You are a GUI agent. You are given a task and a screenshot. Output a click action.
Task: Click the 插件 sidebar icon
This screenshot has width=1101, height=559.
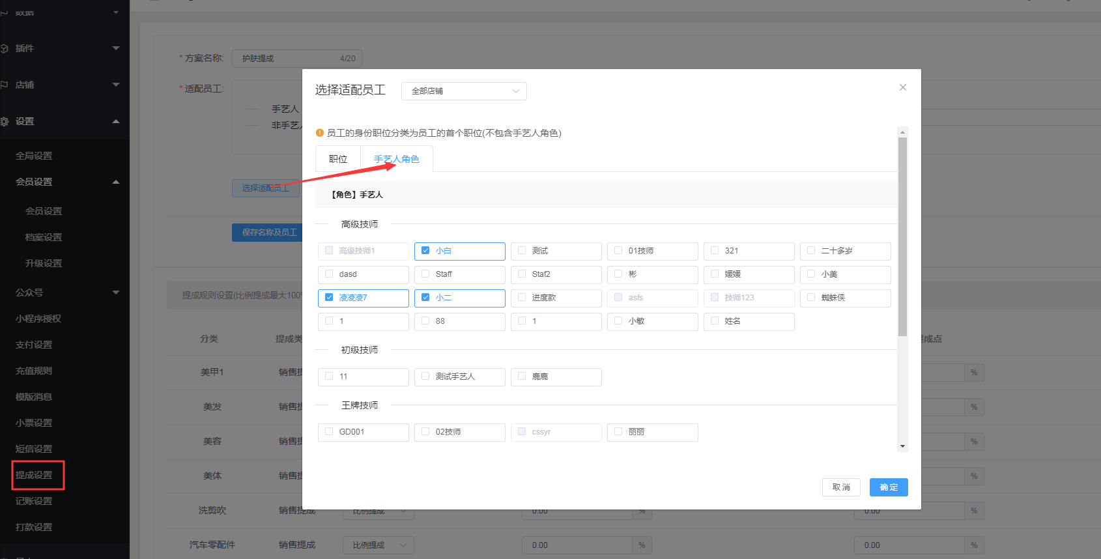[x=5, y=48]
